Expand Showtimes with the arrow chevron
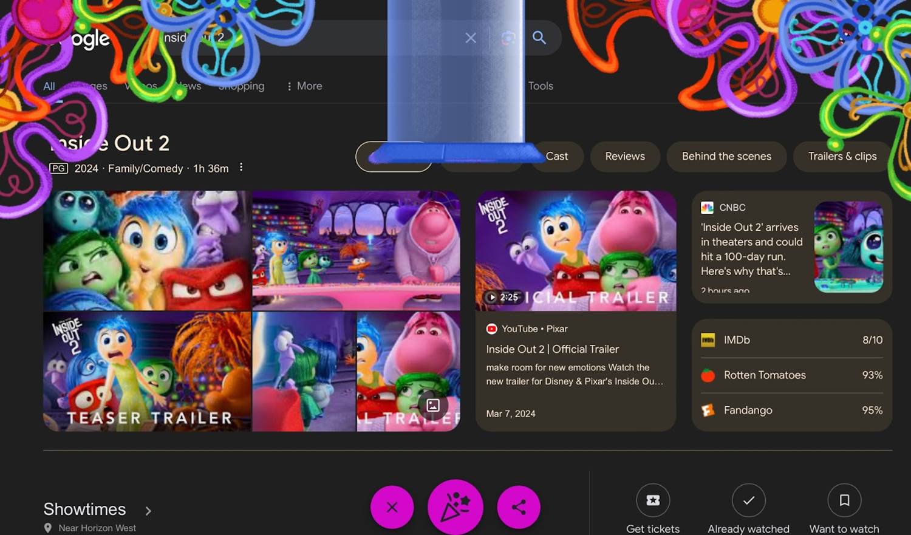 coord(148,511)
